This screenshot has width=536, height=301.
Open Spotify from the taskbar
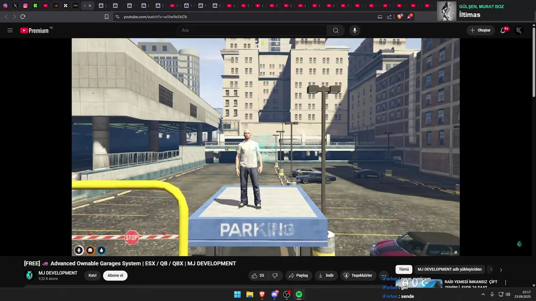click(299, 294)
